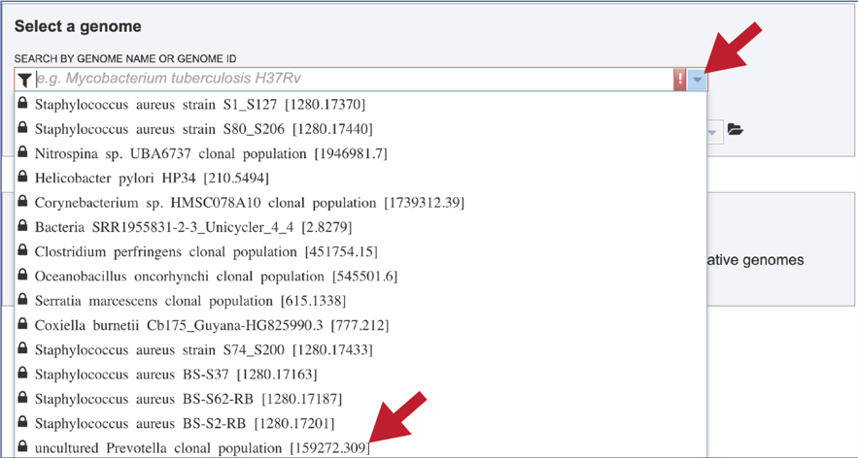Pick Bacteria SRR1955831-2-3_Unicycler_4_4 entry
Screen dimensions: 858x458
192,227
